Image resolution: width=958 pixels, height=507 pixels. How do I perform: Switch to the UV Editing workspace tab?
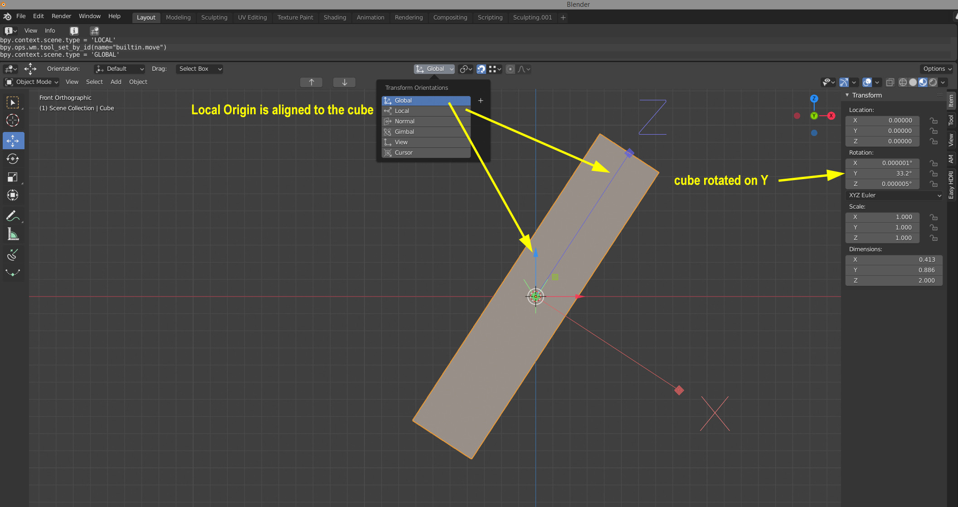[x=253, y=17]
